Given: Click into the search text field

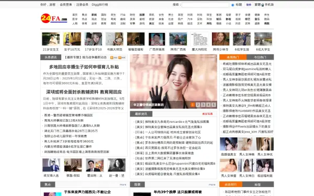Looking at the screenshot, I should pyautogui.click(x=205, y=5).
